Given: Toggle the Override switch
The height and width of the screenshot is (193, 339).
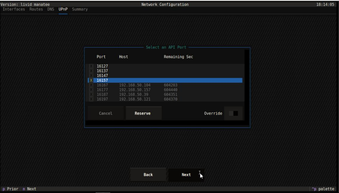Looking at the screenshot, I should click(x=233, y=113).
